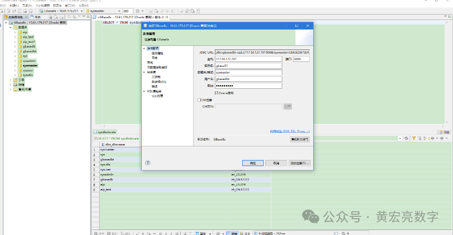Click the 编辑驱动设置 button
The image size is (453, 235).
click(300, 139)
